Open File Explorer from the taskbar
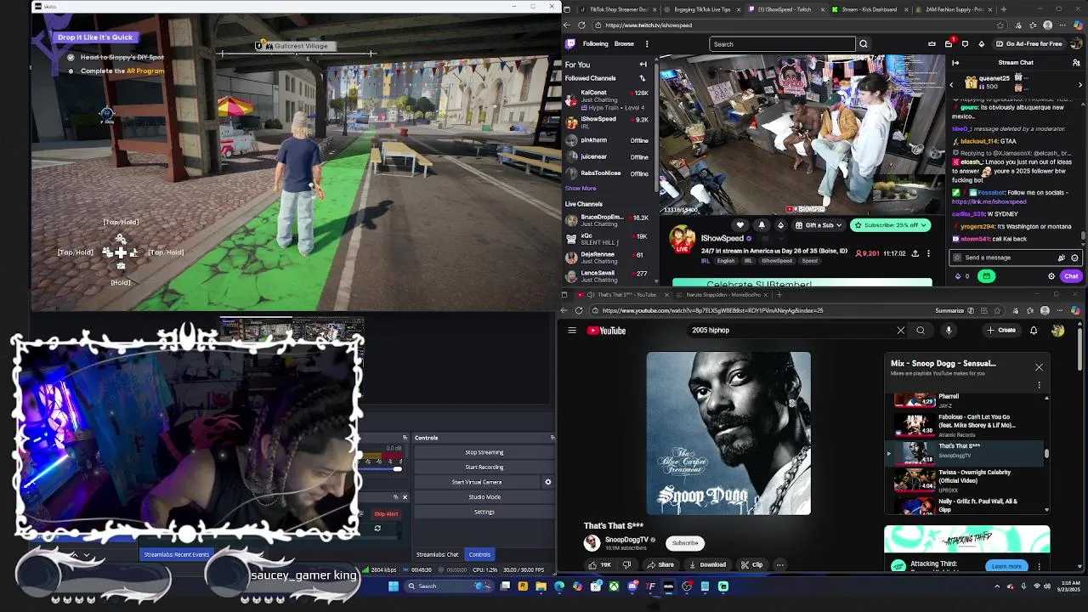1088x612 pixels. (x=541, y=586)
